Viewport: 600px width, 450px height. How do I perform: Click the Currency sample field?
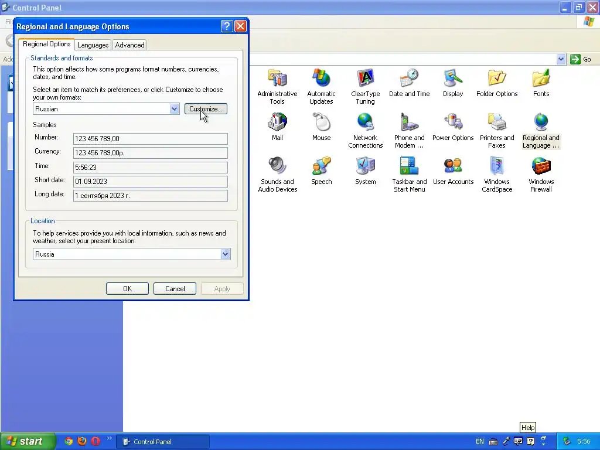point(151,153)
